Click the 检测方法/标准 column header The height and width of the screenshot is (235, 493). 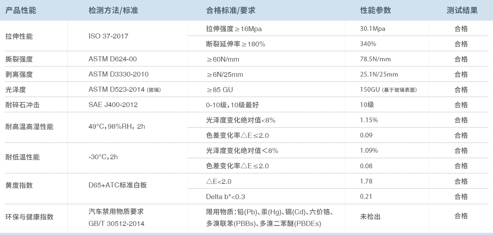(113, 11)
